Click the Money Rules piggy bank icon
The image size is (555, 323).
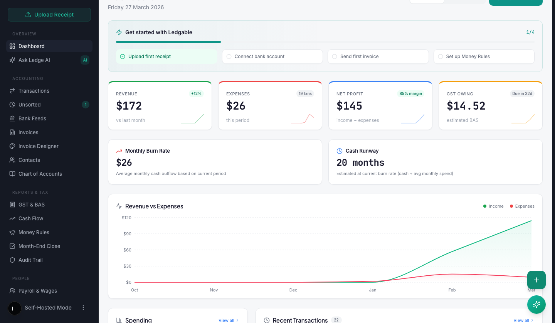pos(12,232)
